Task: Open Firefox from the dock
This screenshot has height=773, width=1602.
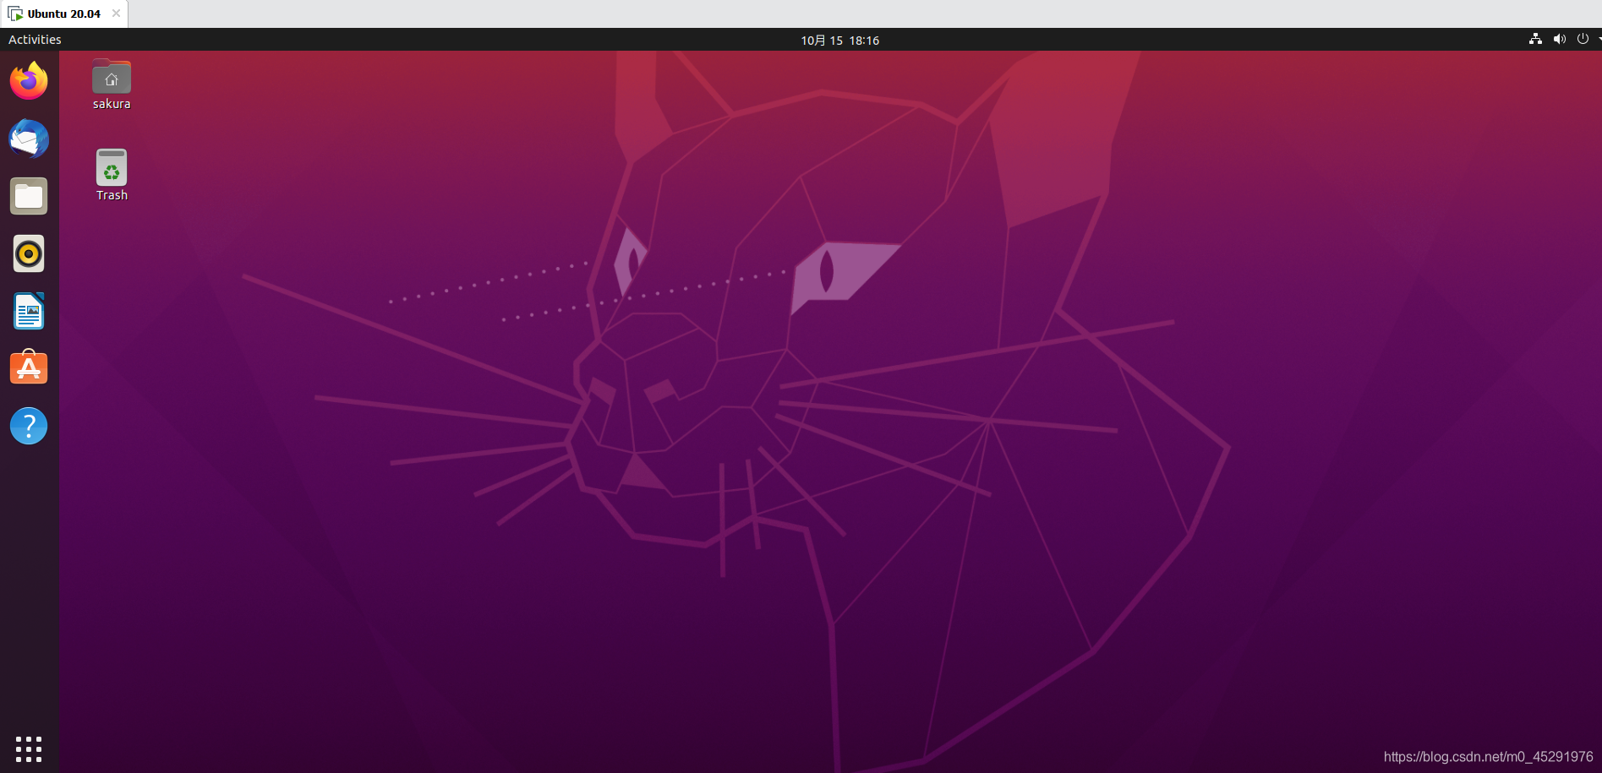Action: 29,81
